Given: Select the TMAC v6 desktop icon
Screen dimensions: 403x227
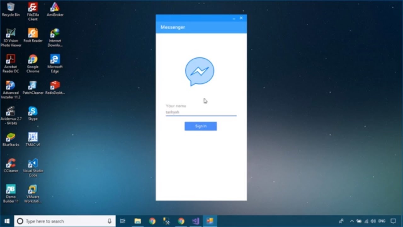Looking at the screenshot, I should point(33,140).
